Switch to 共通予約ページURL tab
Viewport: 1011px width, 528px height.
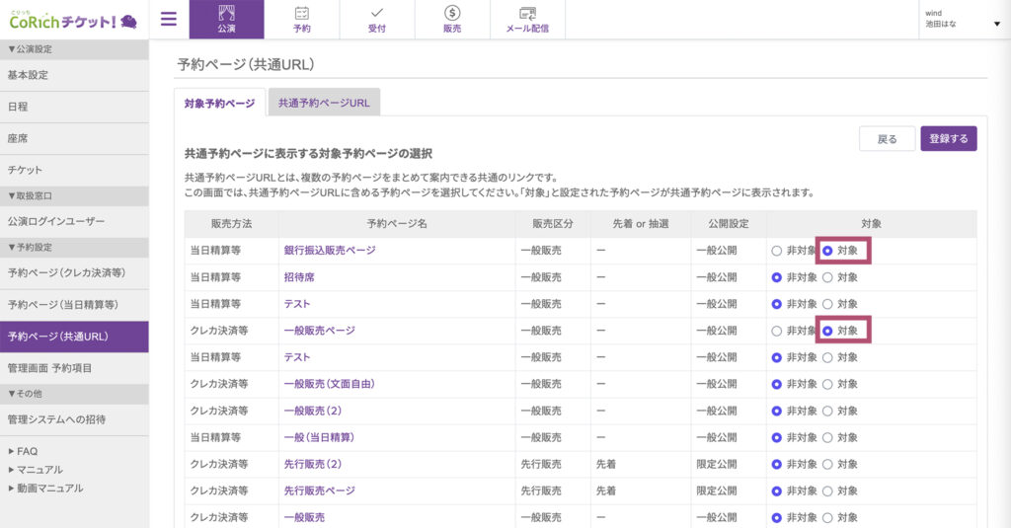pos(324,103)
